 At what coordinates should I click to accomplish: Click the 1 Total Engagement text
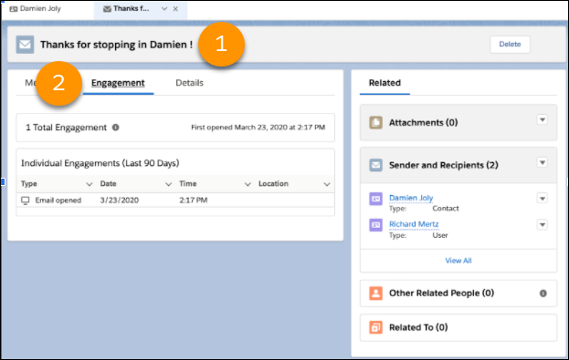pos(66,128)
